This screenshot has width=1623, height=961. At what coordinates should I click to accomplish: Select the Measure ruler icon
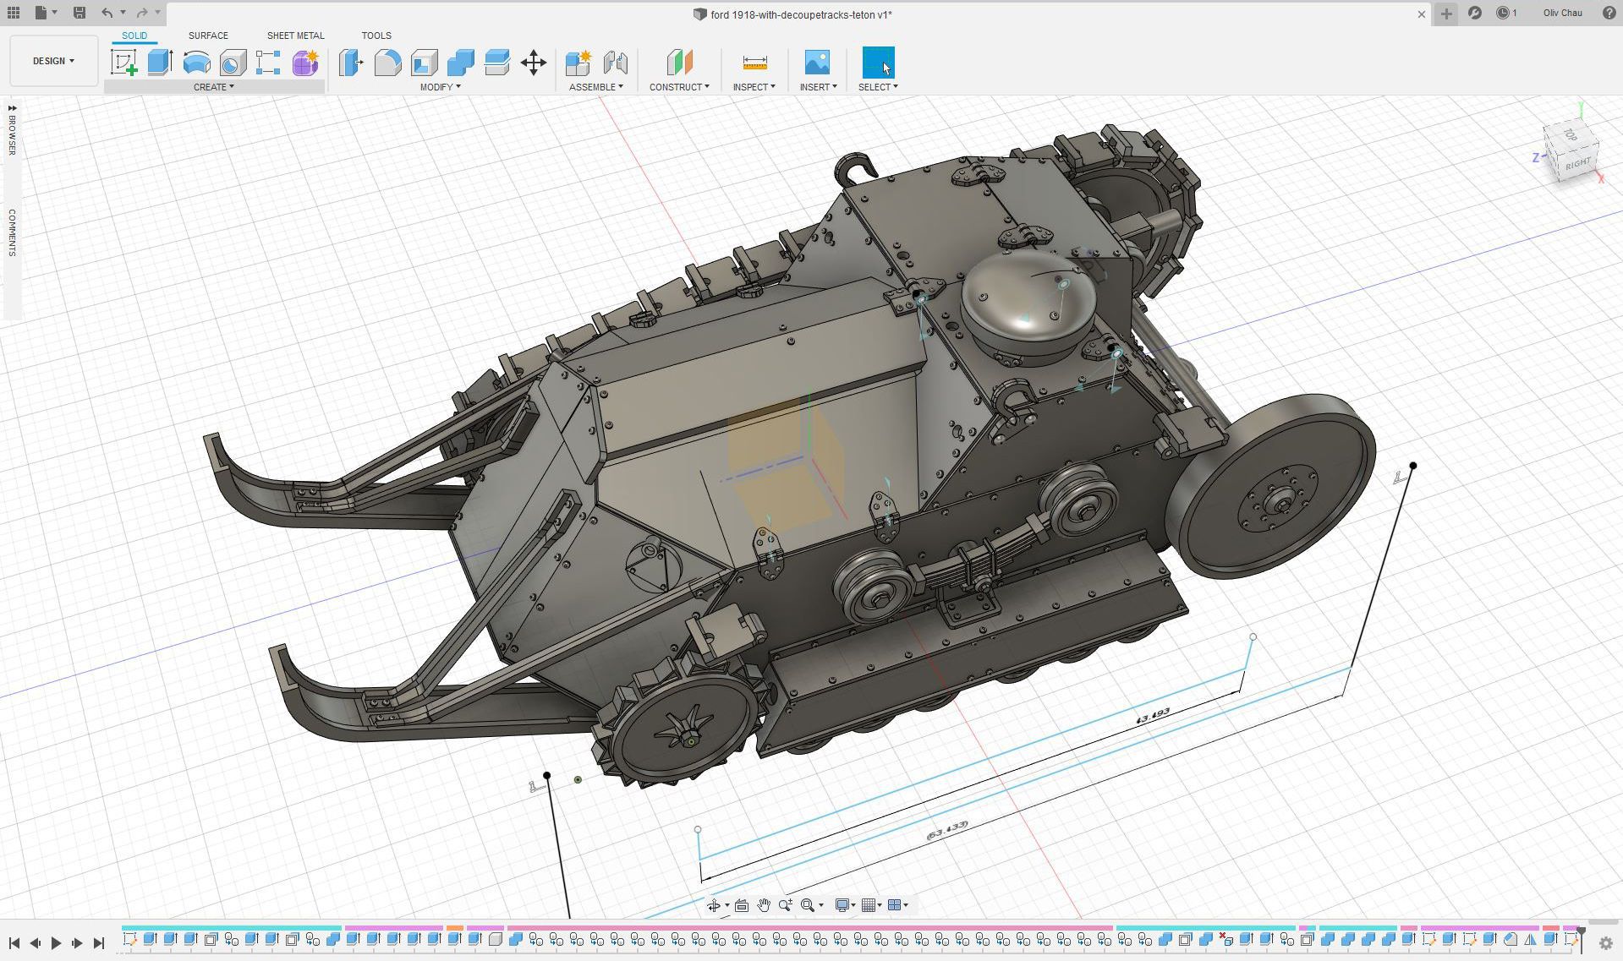point(754,63)
